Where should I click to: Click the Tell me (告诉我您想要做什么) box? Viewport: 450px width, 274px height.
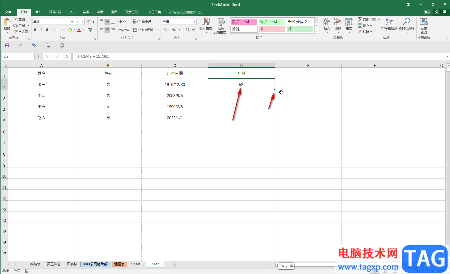point(186,12)
